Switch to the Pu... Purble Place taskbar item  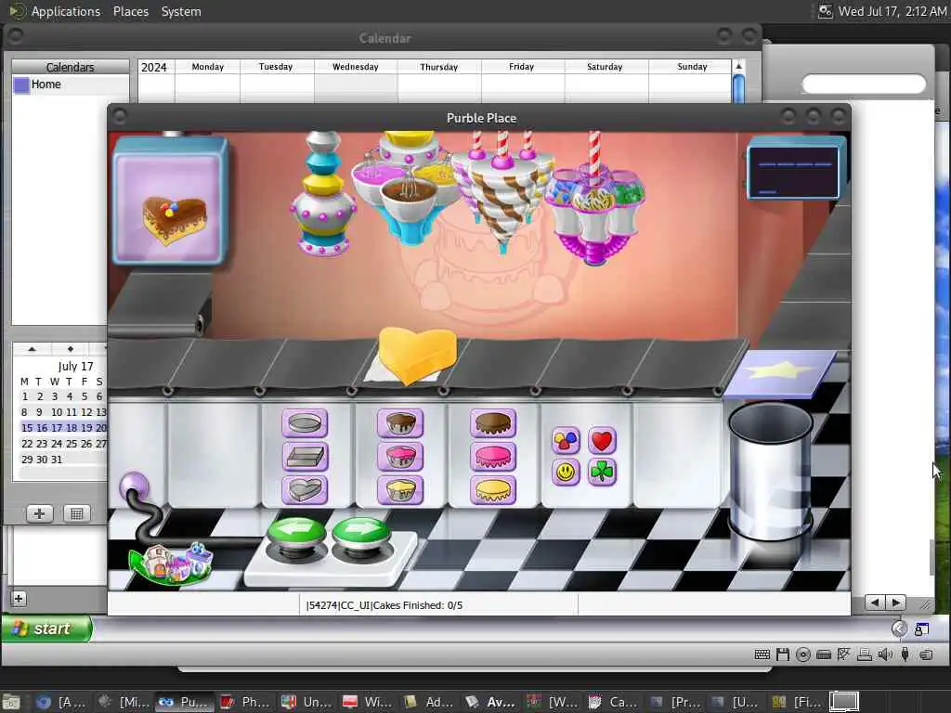[x=184, y=702]
